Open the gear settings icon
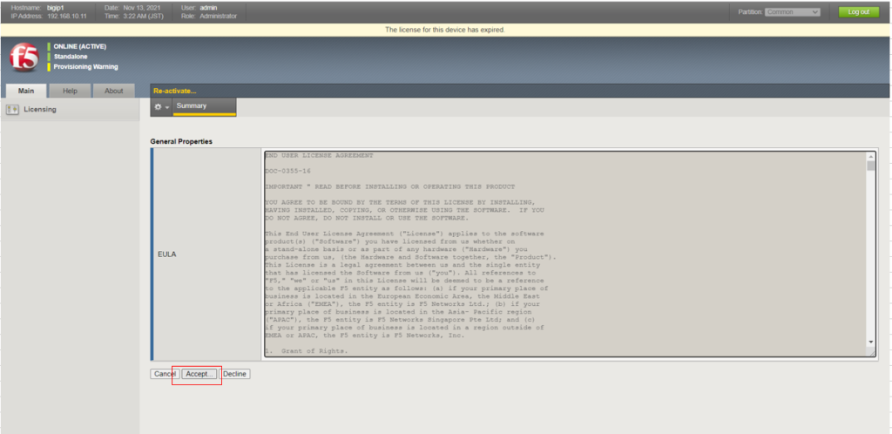 click(158, 106)
